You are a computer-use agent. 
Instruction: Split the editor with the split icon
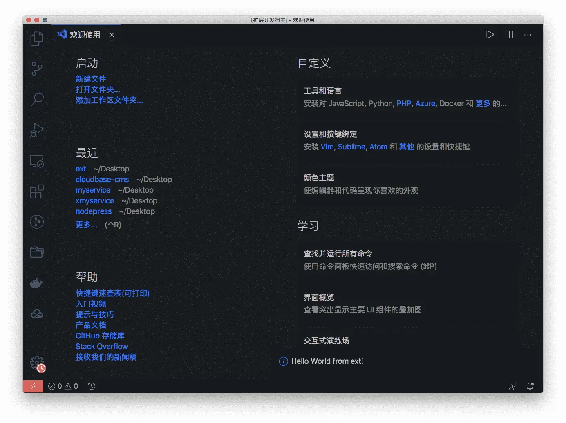[509, 35]
